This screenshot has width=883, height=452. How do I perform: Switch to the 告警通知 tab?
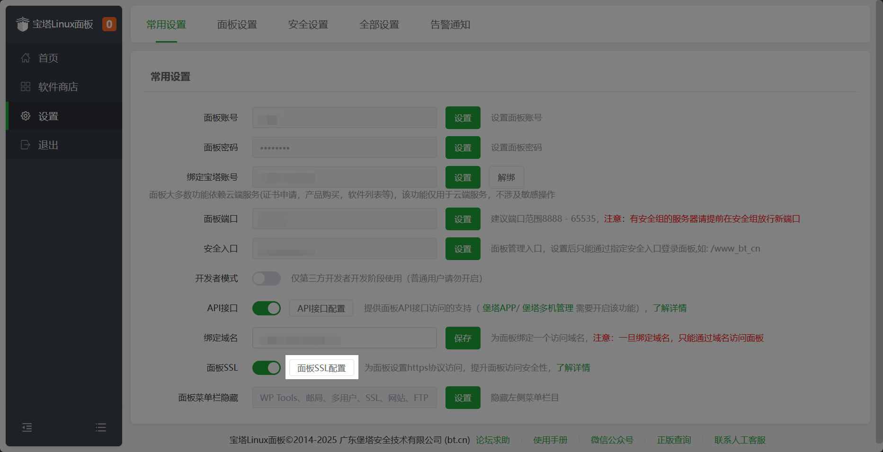(x=449, y=25)
